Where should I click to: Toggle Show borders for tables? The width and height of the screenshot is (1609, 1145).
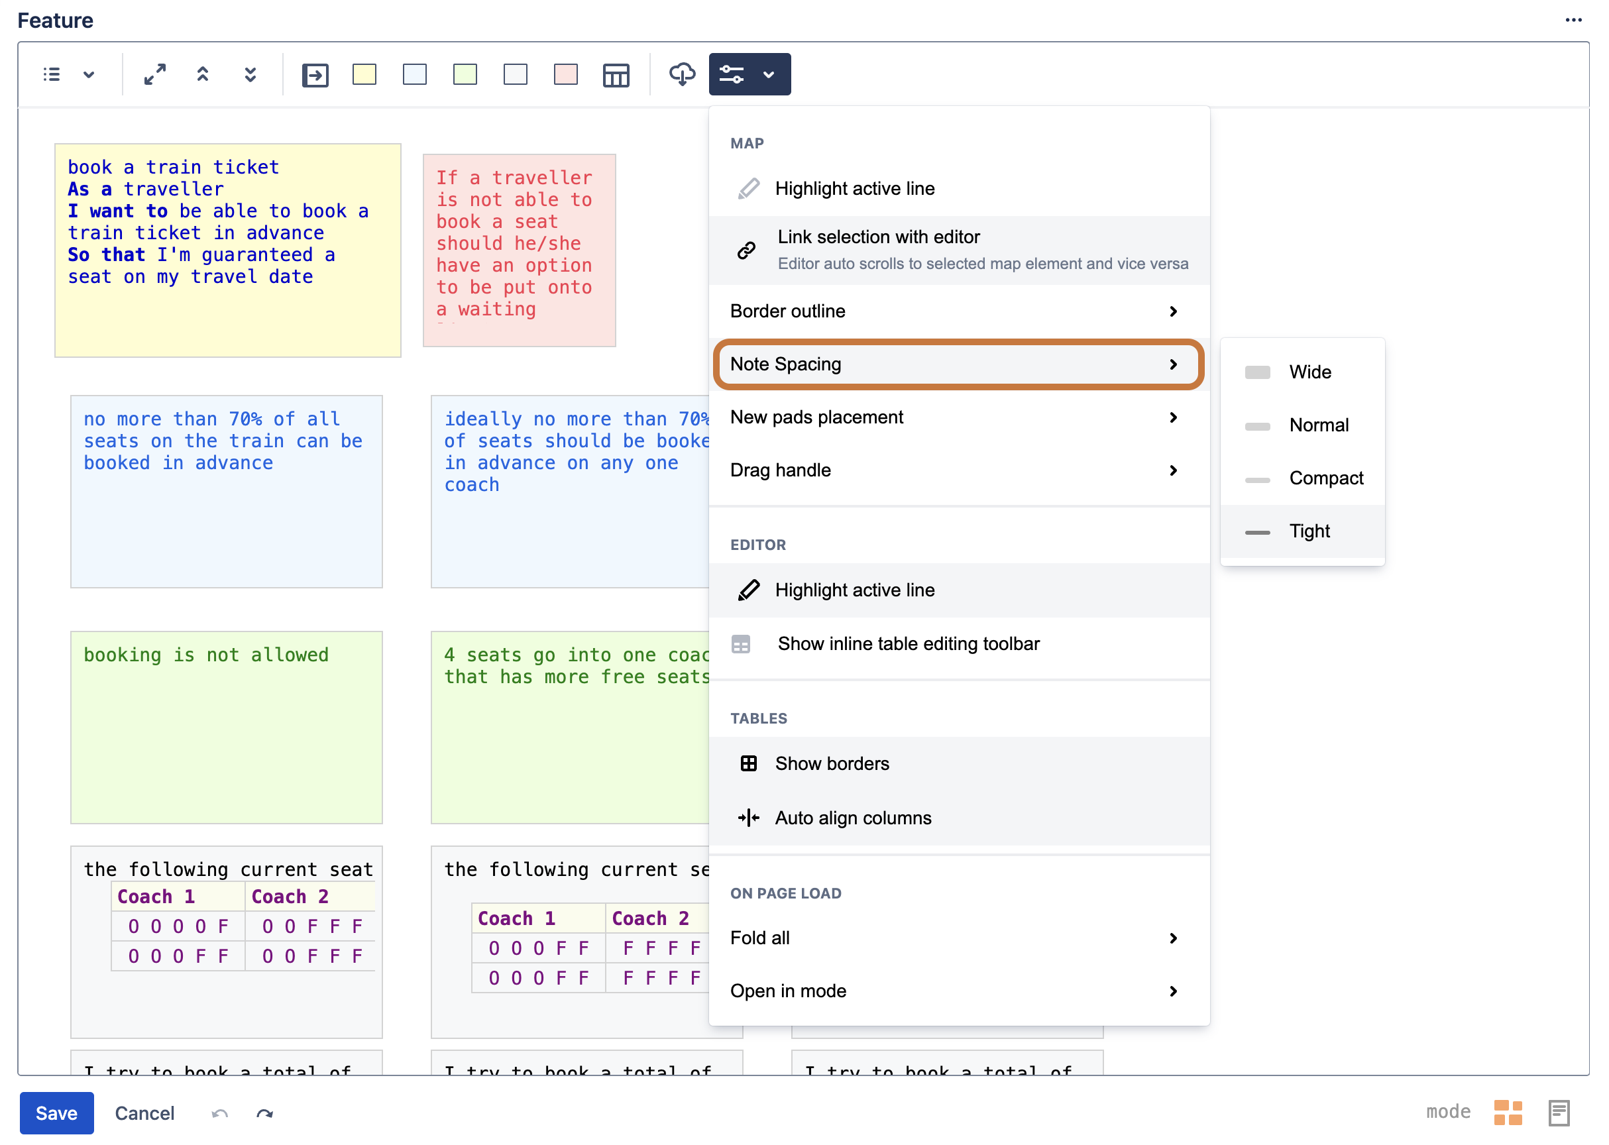coord(960,764)
